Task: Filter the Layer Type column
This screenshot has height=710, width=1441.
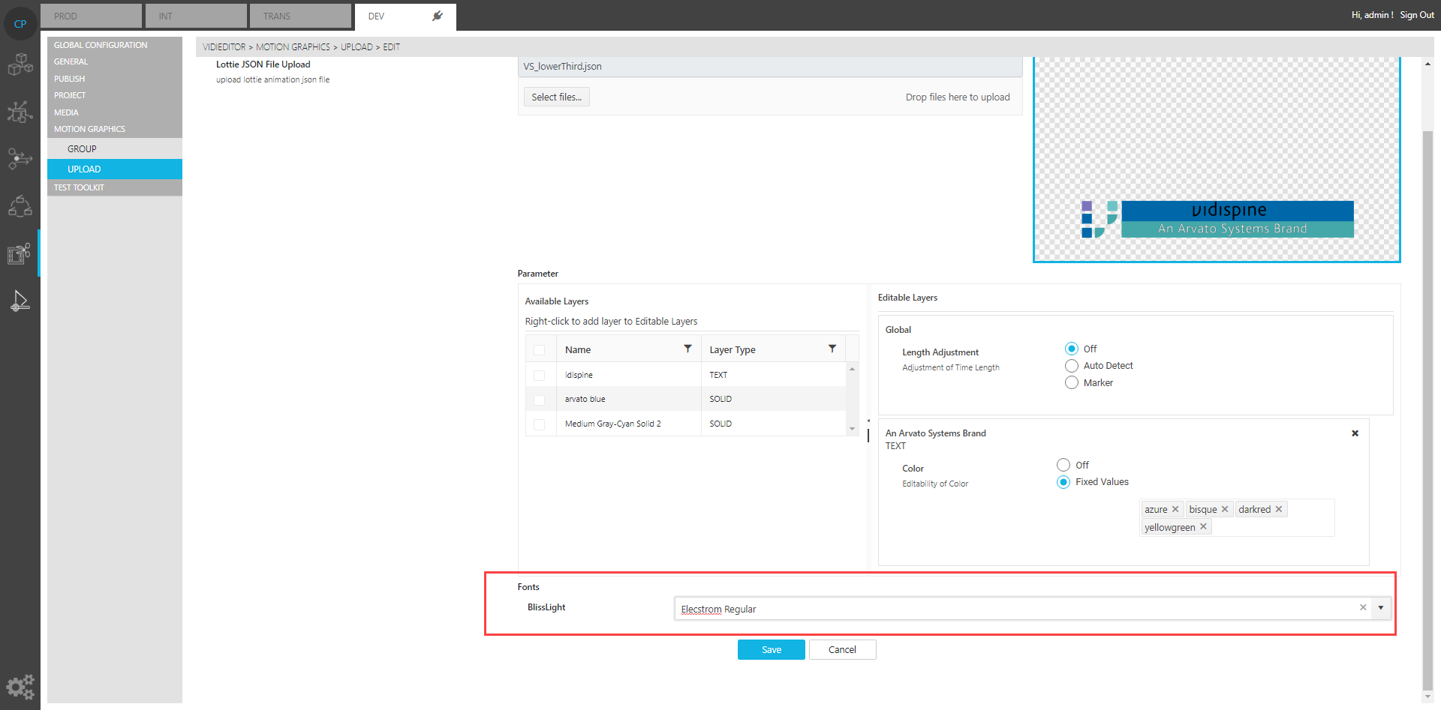Action: [832, 349]
